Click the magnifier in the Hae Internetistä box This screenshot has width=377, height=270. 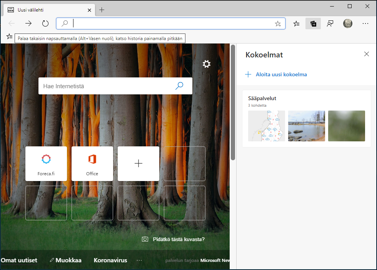point(179,86)
